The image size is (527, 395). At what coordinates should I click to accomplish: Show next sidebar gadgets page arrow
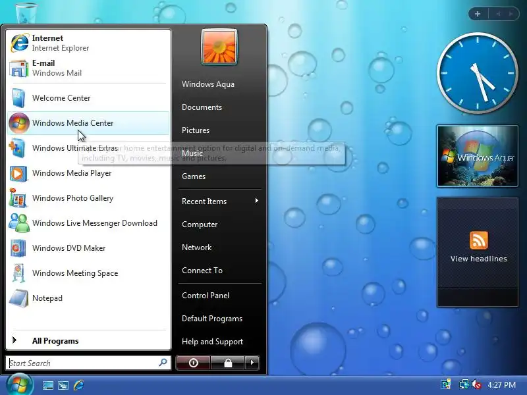click(x=511, y=14)
